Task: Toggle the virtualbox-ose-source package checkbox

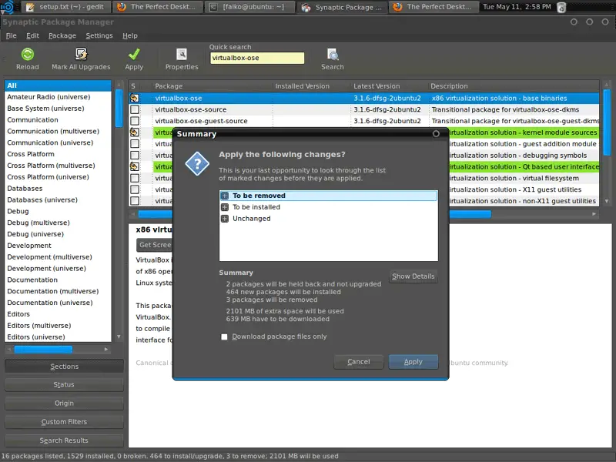Action: 135,110
